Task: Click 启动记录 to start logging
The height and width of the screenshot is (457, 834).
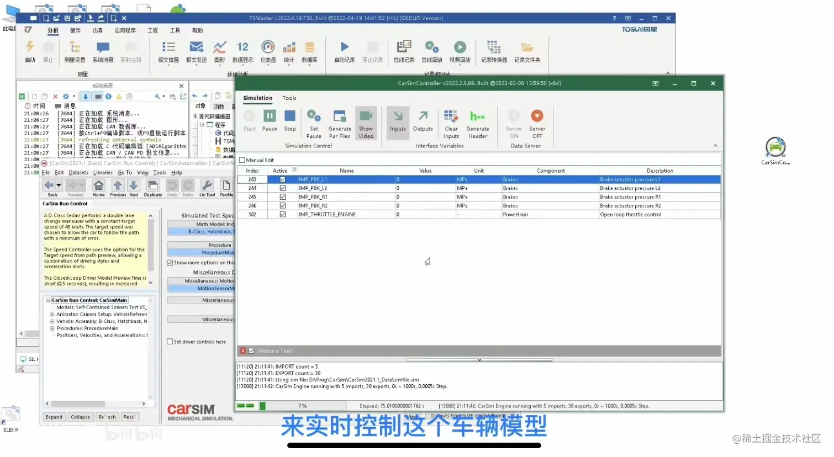Action: (345, 52)
